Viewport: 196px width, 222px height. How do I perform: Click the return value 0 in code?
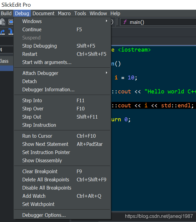126,119
